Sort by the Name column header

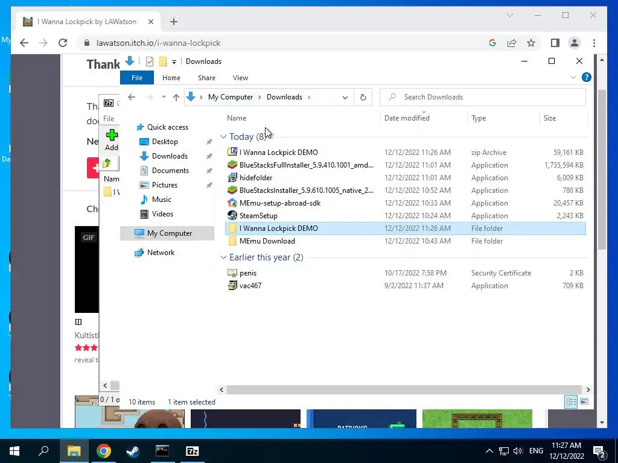237,118
